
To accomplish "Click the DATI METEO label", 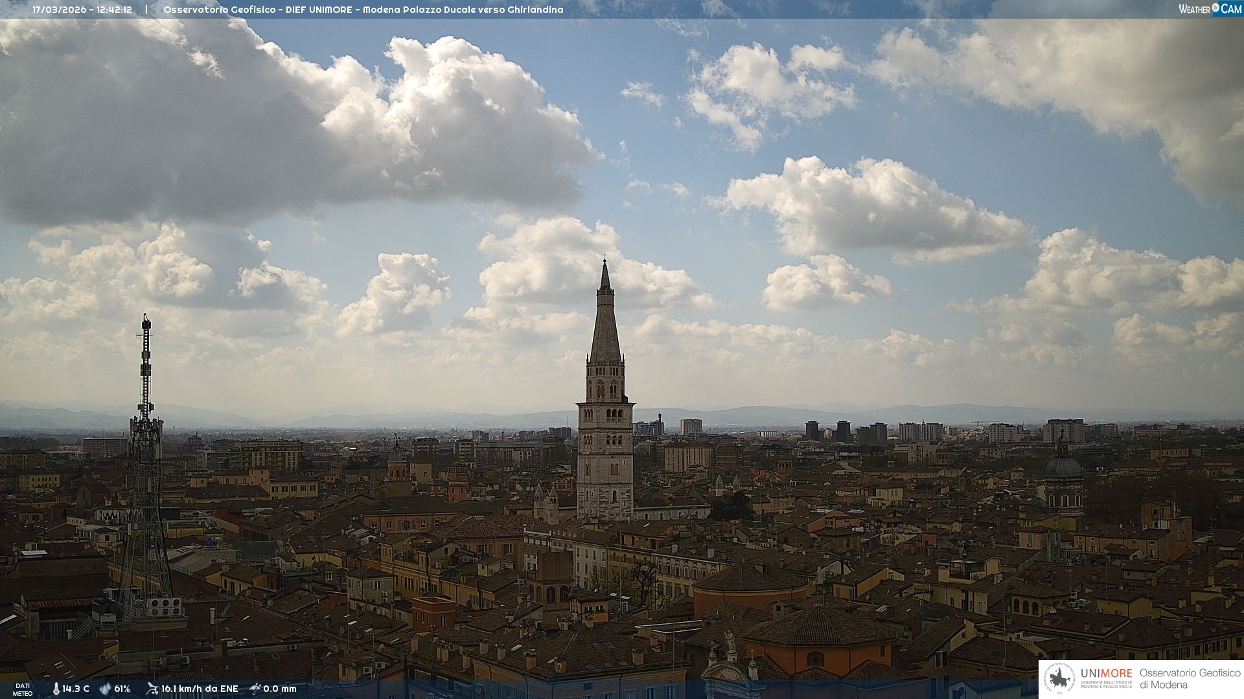I will coord(23,689).
